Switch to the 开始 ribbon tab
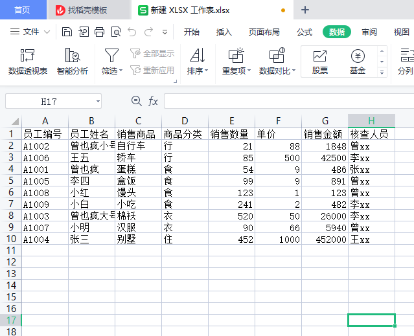Viewport: 414px width, 336px height. (192, 32)
